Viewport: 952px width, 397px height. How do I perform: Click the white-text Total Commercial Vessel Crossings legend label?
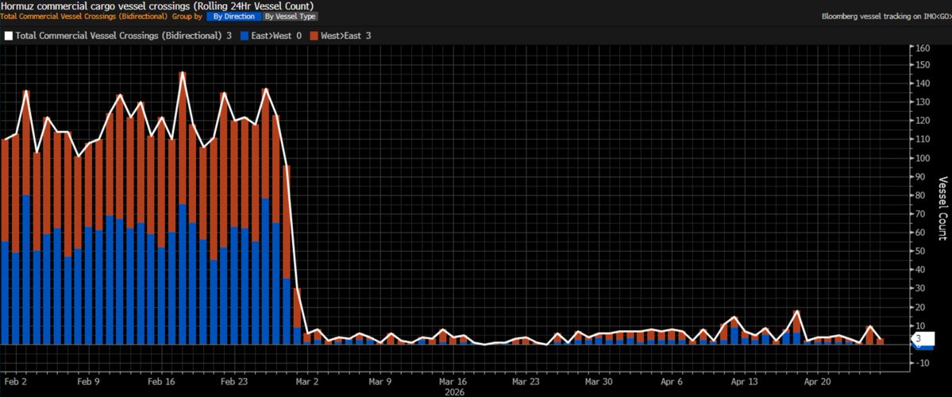point(124,36)
